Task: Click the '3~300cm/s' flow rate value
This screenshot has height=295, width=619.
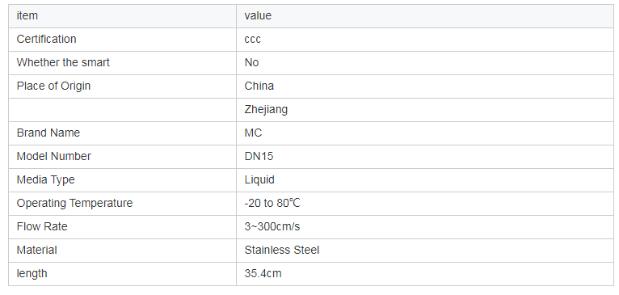Action: (272, 226)
